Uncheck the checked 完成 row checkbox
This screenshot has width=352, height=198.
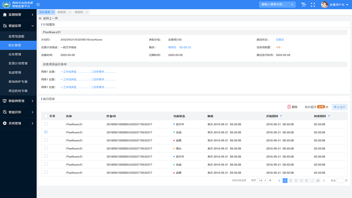[x=46, y=132]
